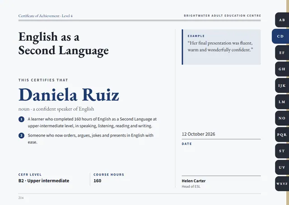
Task: Select the AB index tab
Action: coord(282,20)
